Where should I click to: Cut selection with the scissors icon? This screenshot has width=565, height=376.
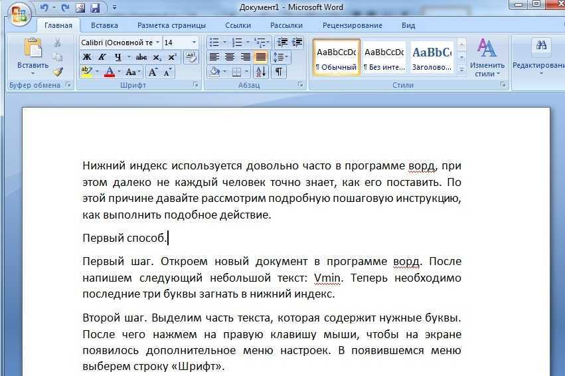click(x=58, y=43)
